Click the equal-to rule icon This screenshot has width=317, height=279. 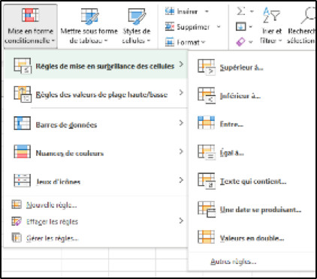207,152
